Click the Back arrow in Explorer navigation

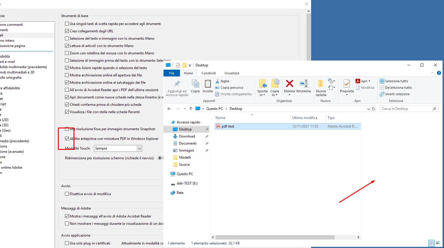(x=169, y=109)
